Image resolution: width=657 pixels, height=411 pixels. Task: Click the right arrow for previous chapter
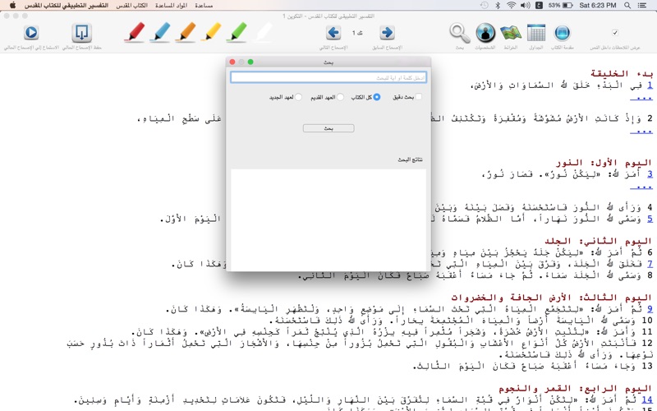(387, 32)
